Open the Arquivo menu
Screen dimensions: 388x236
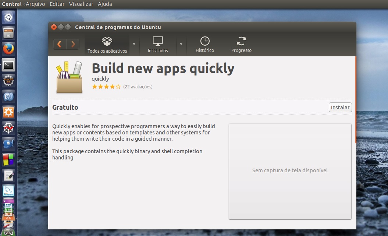(35, 4)
